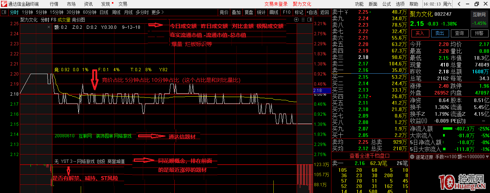Click the 预警 alert button
The width and height of the screenshot is (490, 193).
coord(479,33)
